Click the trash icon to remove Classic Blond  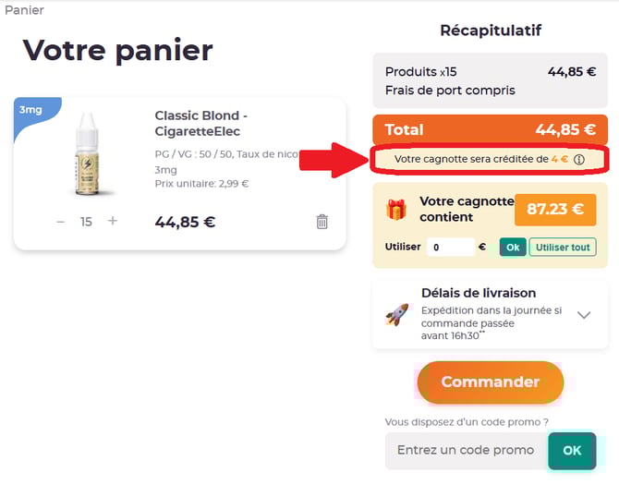(x=322, y=222)
